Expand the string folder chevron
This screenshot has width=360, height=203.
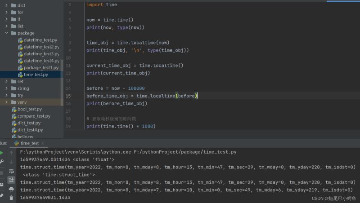click(x=6, y=88)
